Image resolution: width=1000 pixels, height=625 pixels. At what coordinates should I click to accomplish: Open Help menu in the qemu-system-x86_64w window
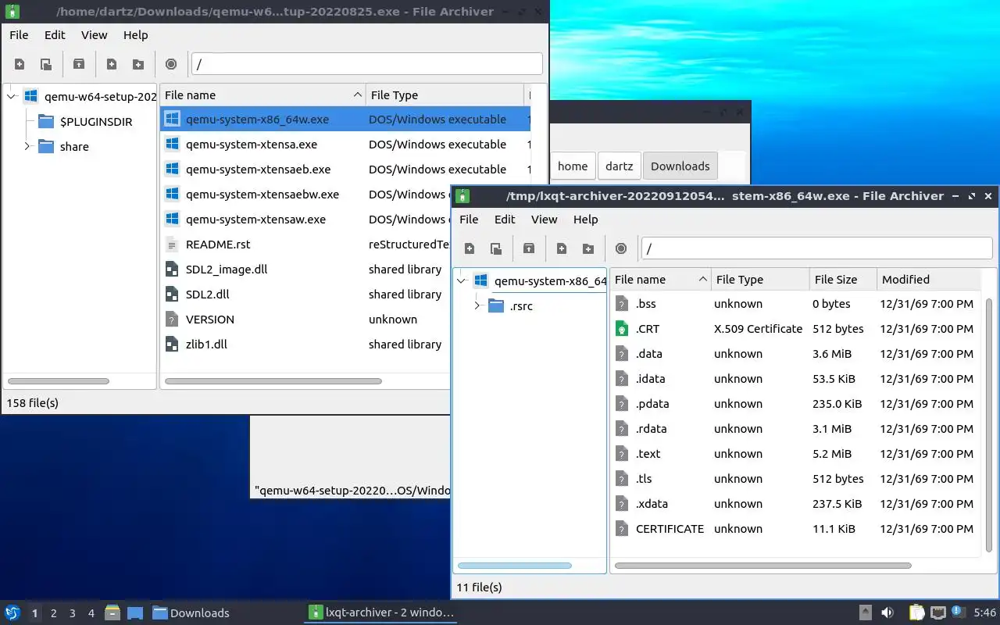pyautogui.click(x=585, y=220)
